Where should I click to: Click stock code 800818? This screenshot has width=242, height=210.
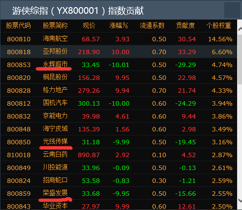(x=19, y=52)
